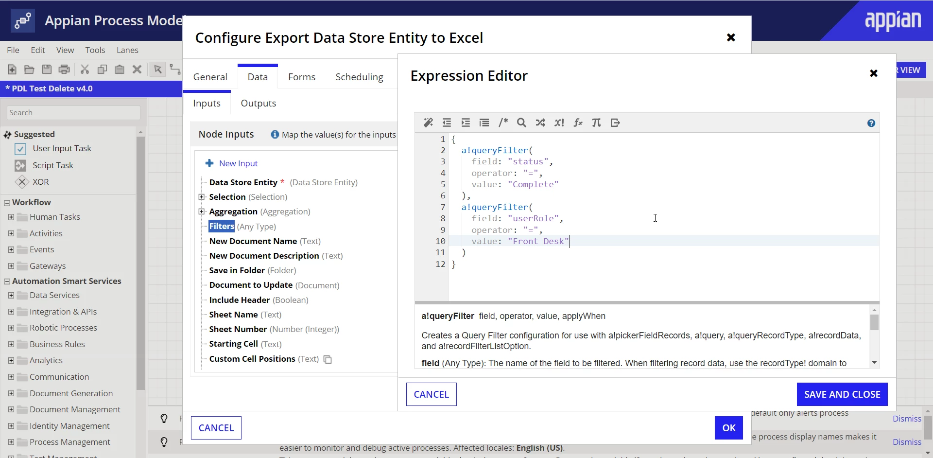
Task: Click OK in the Configure dialog
Action: point(729,428)
